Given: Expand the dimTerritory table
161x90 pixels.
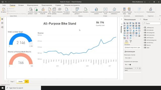Looking at the screenshot, I should (144, 43).
